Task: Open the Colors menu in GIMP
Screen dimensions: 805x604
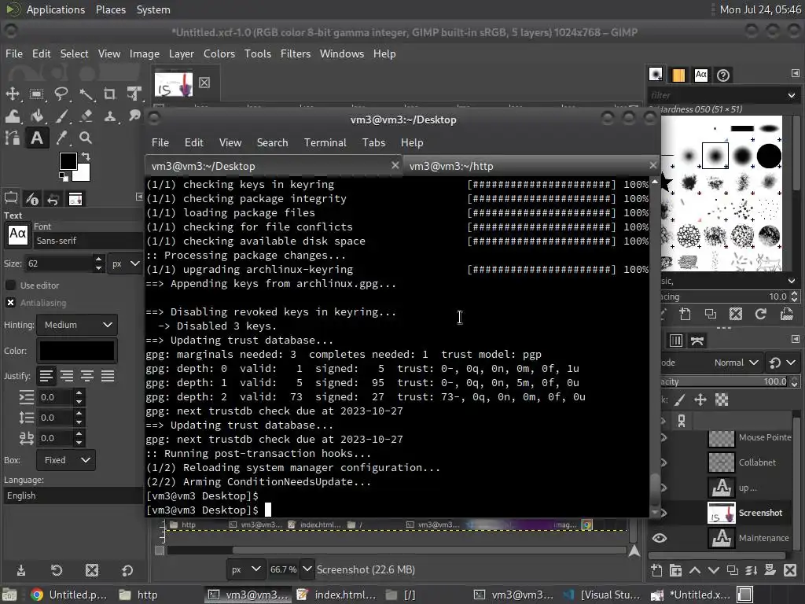Action: click(219, 53)
